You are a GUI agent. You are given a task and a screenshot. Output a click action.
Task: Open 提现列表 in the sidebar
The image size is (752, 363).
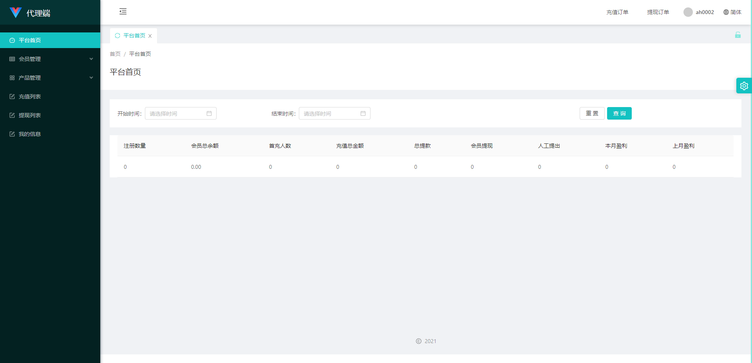point(30,115)
